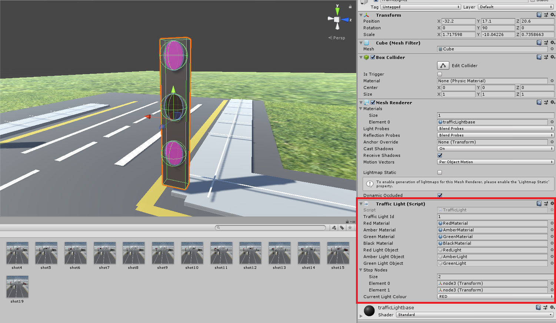
Task: Click the green Y axis of the orientation gizmo
Action: (337, 10)
